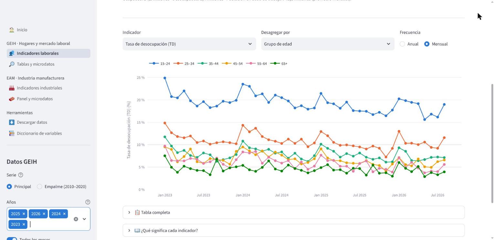The height and width of the screenshot is (240, 494).
Task: Click the factory icon for Indicadores industriales
Action: (x=12, y=88)
